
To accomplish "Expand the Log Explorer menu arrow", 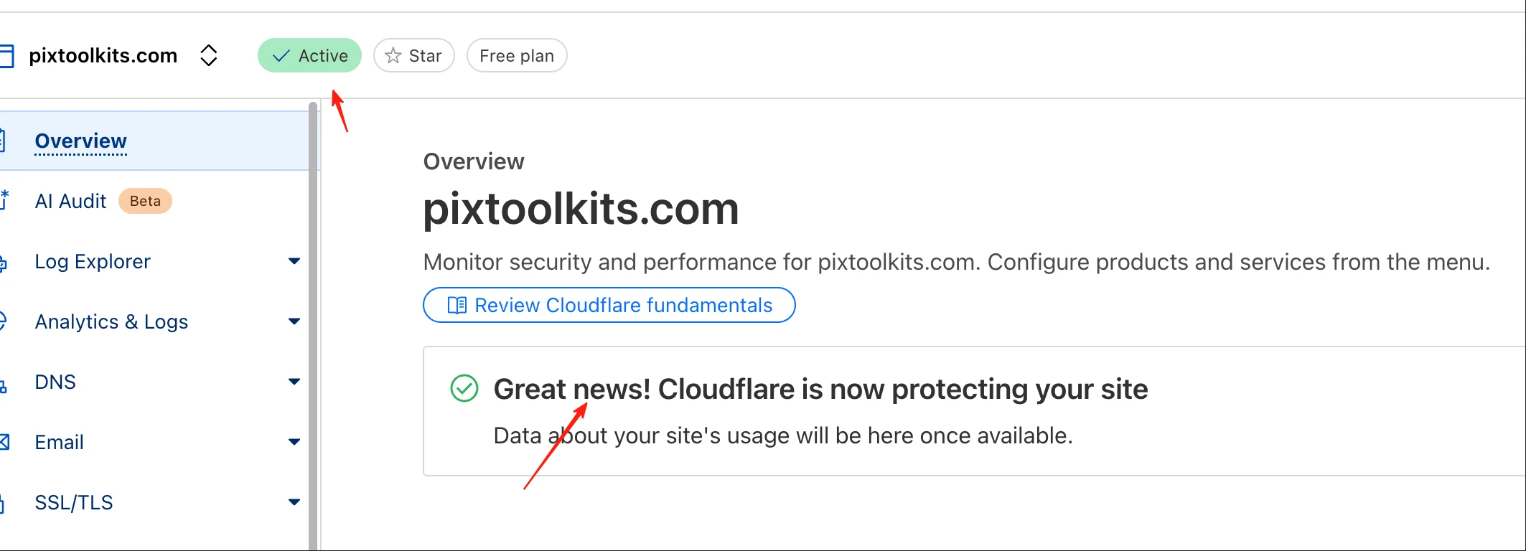I will pos(294,261).
